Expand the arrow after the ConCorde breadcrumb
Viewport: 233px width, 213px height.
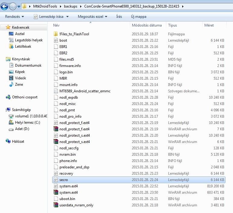tap(183, 6)
